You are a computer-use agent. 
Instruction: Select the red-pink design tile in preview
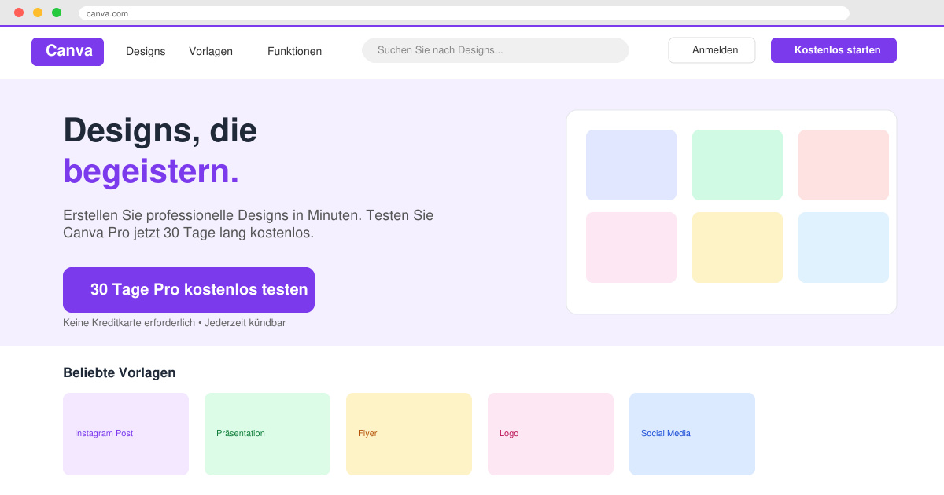(843, 165)
